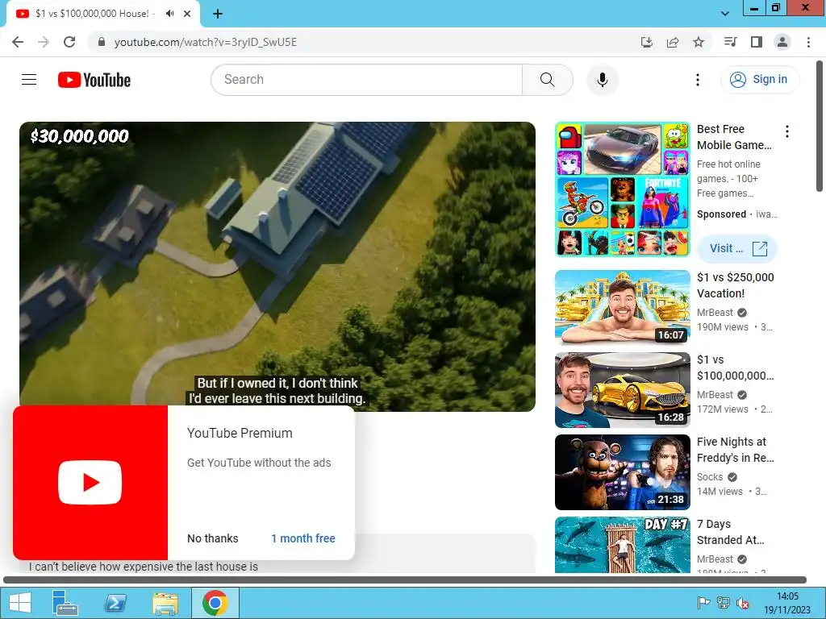Viewport: 826px width, 619px height.
Task: Mute the tab via speaker icon
Action: 169,14
